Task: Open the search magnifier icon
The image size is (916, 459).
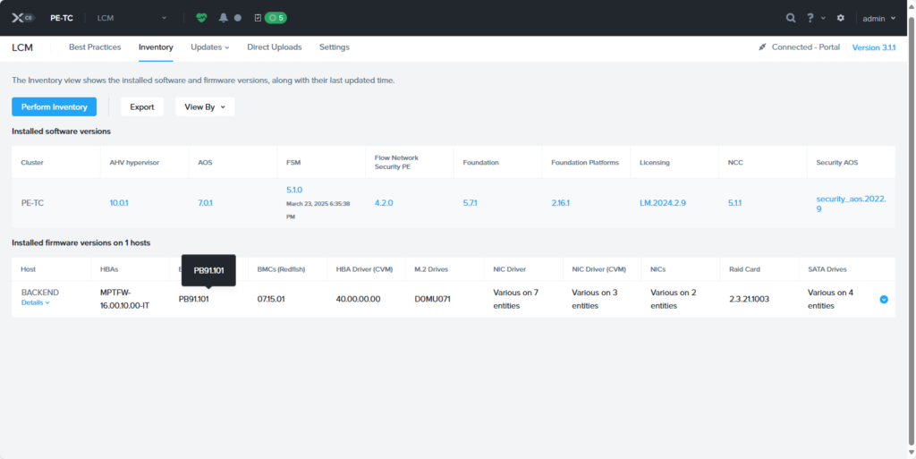Action: [791, 18]
